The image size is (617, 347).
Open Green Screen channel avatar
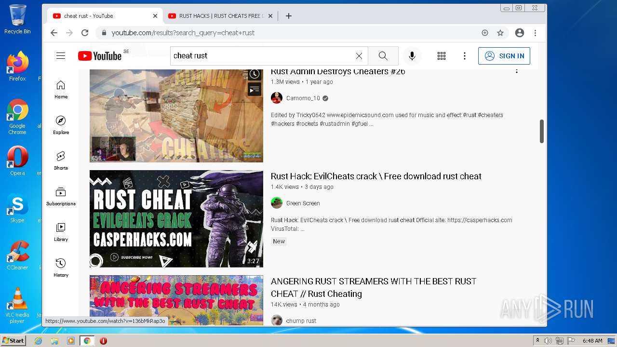[x=277, y=203]
